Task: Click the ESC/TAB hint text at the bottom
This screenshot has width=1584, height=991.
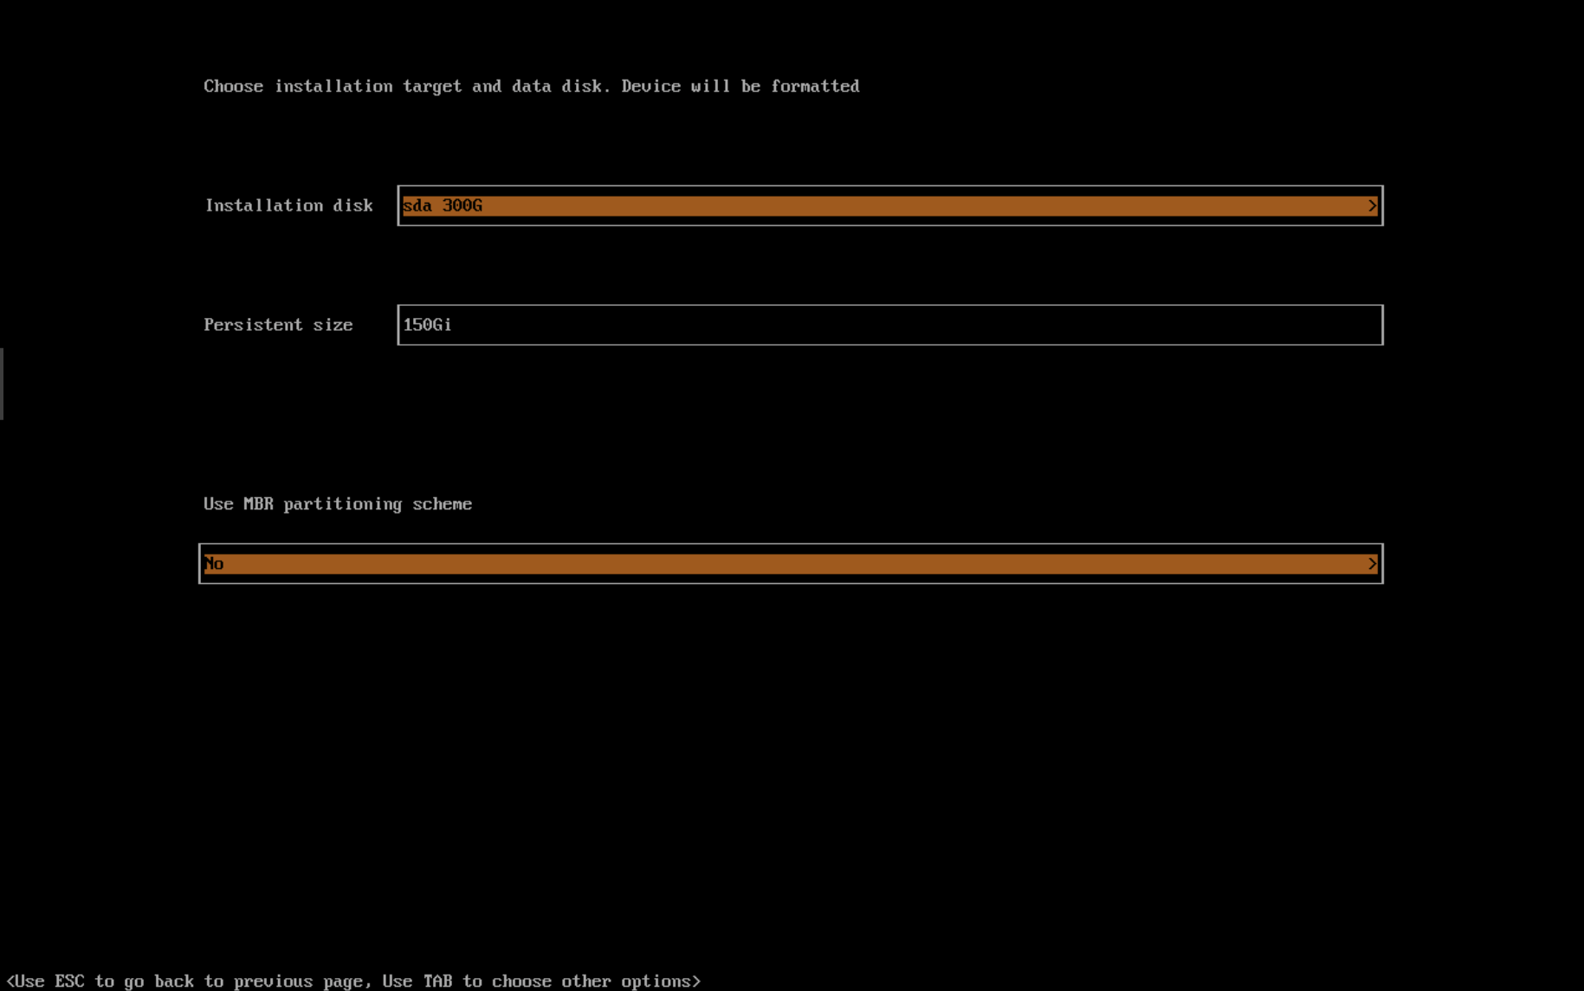Action: (353, 981)
